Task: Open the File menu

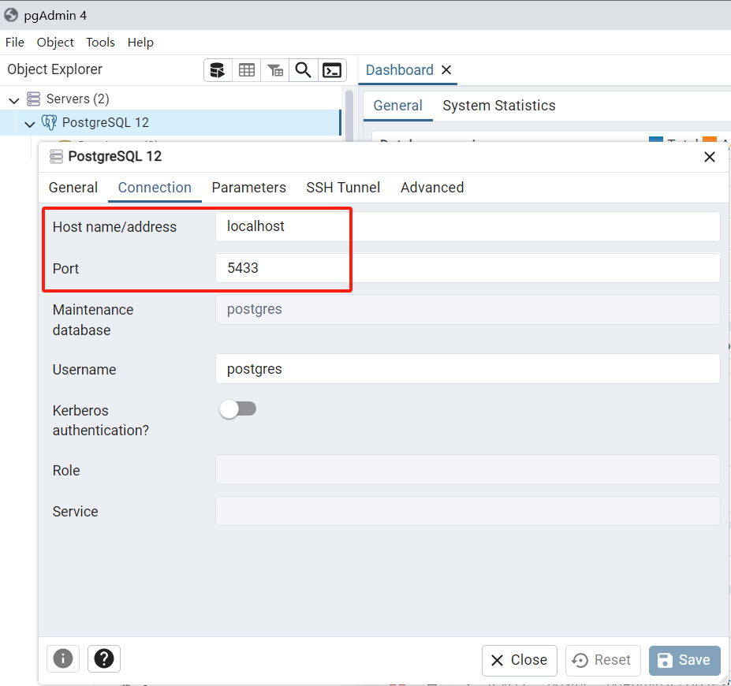Action: [x=15, y=43]
